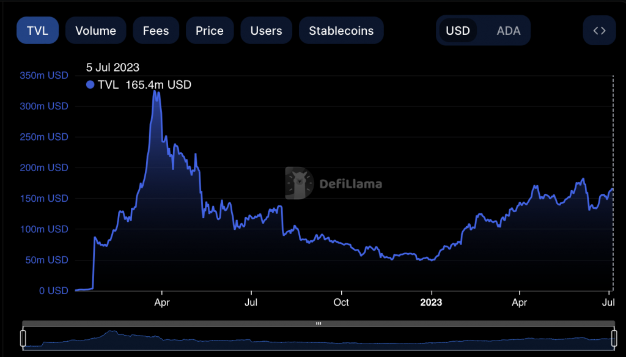This screenshot has height=357, width=626.
Task: Switch to the Fees tab
Action: [156, 30]
